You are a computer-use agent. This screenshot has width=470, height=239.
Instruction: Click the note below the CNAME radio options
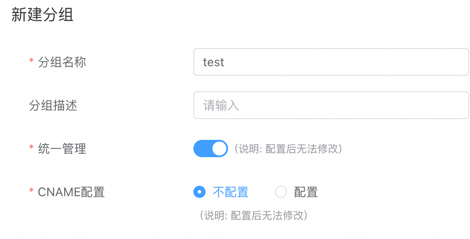click(254, 216)
